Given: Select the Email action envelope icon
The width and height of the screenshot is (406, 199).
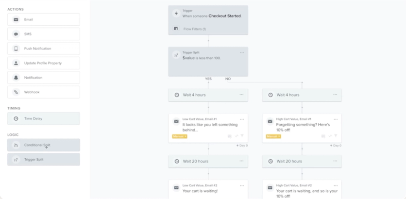Looking at the screenshot, I should click(16, 20).
